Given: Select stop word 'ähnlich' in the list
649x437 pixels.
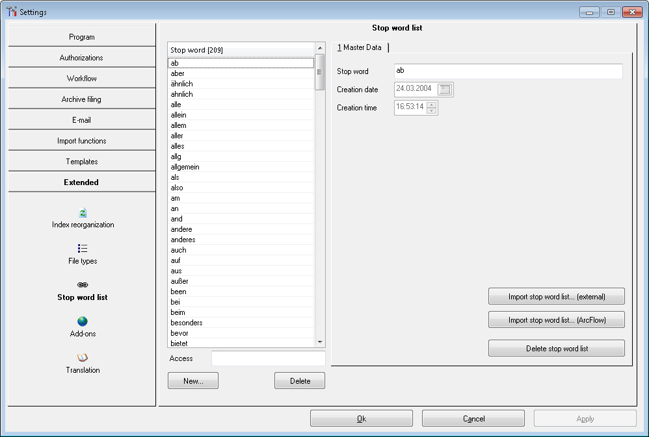Looking at the screenshot, I should (241, 84).
